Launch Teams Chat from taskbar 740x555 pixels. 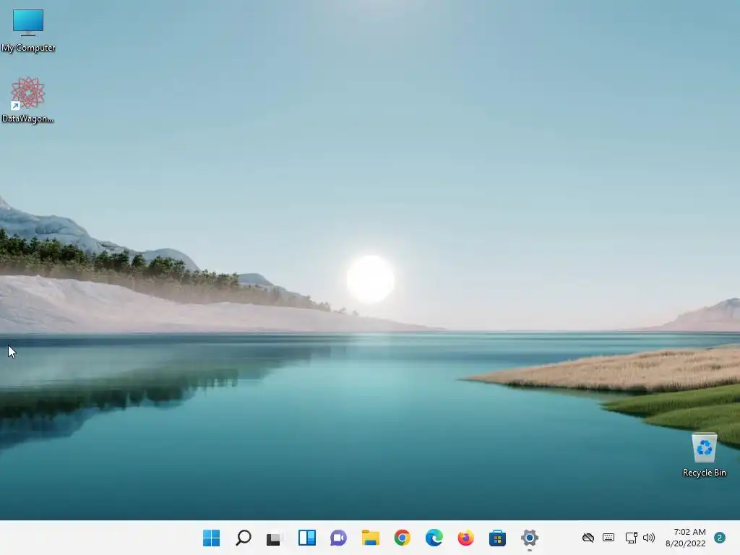point(338,538)
